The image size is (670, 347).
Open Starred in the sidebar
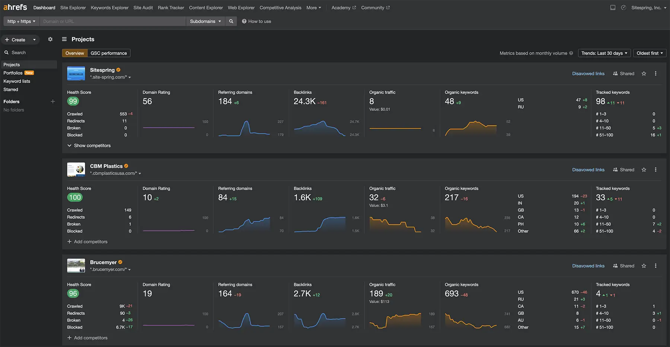[11, 89]
